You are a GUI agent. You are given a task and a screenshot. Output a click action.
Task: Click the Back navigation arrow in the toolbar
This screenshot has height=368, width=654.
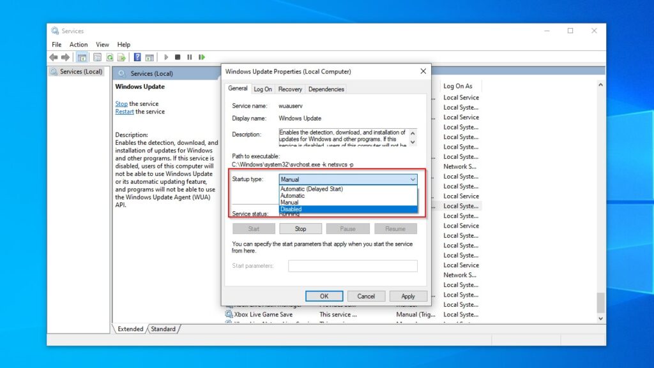(x=54, y=57)
